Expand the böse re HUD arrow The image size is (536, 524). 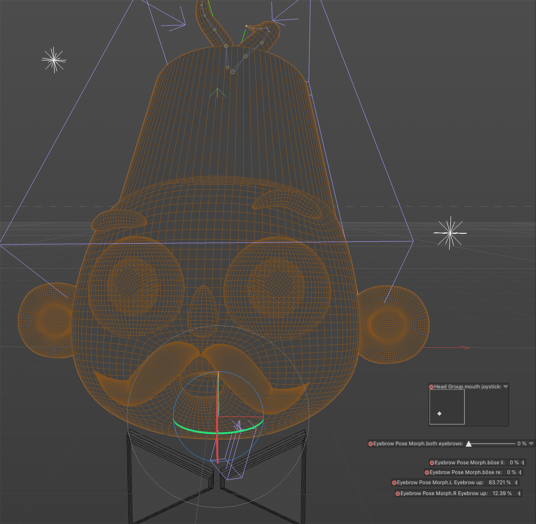pyautogui.click(x=520, y=473)
